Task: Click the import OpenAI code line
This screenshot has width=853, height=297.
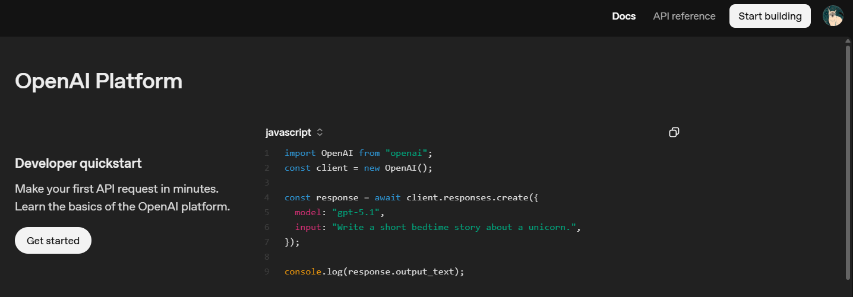Action: pos(359,153)
